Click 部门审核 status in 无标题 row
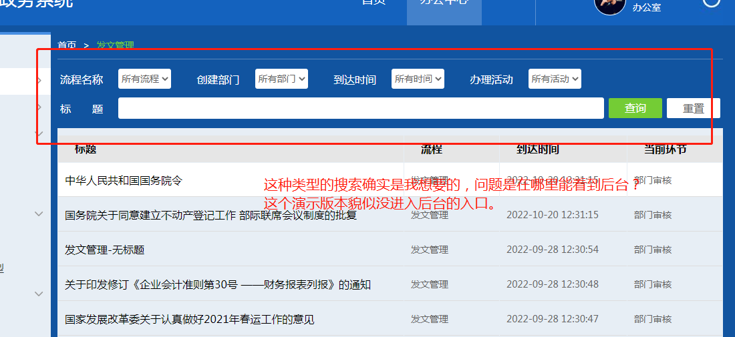Screen dimensions: 735x337 coord(653,250)
